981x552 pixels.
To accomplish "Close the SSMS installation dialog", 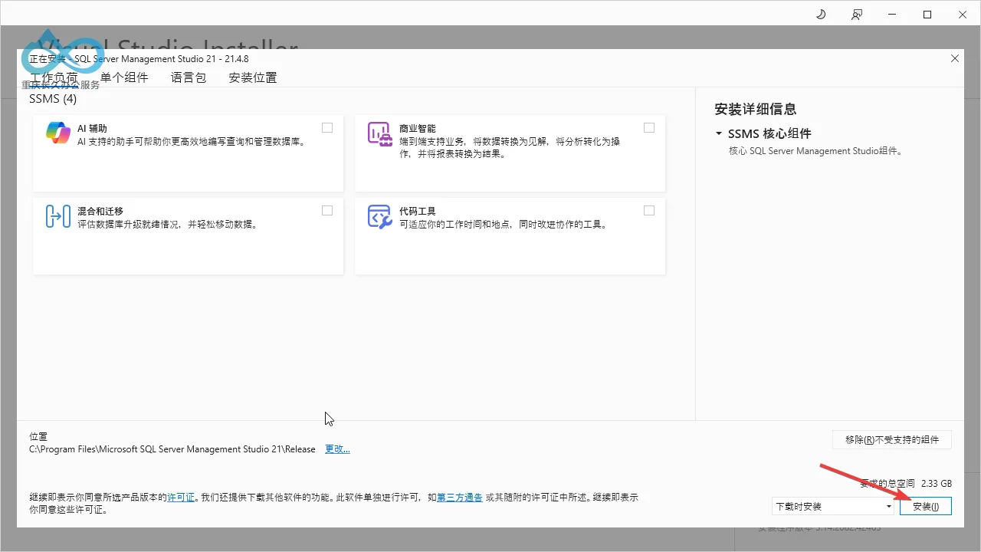I will tap(955, 58).
